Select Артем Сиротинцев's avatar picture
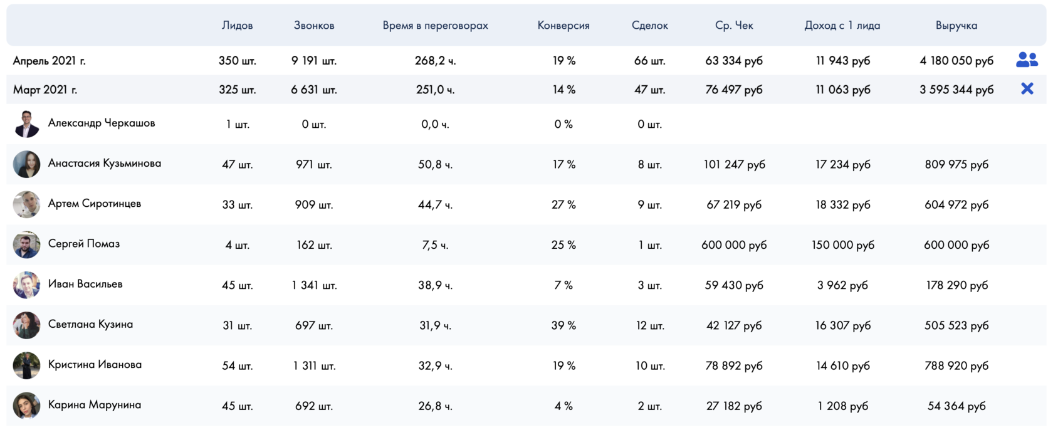This screenshot has width=1053, height=430. [26, 204]
